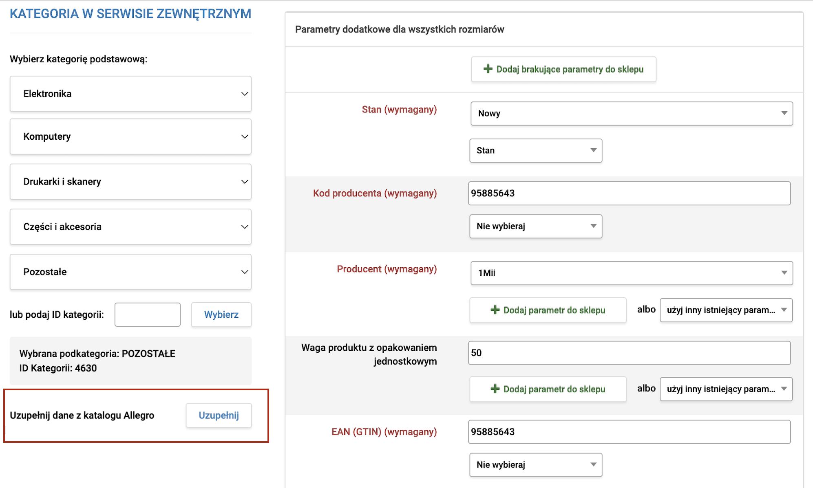The width and height of the screenshot is (813, 488).
Task: Open the Stan dropdown showing 'Nowy'
Action: pos(631,113)
